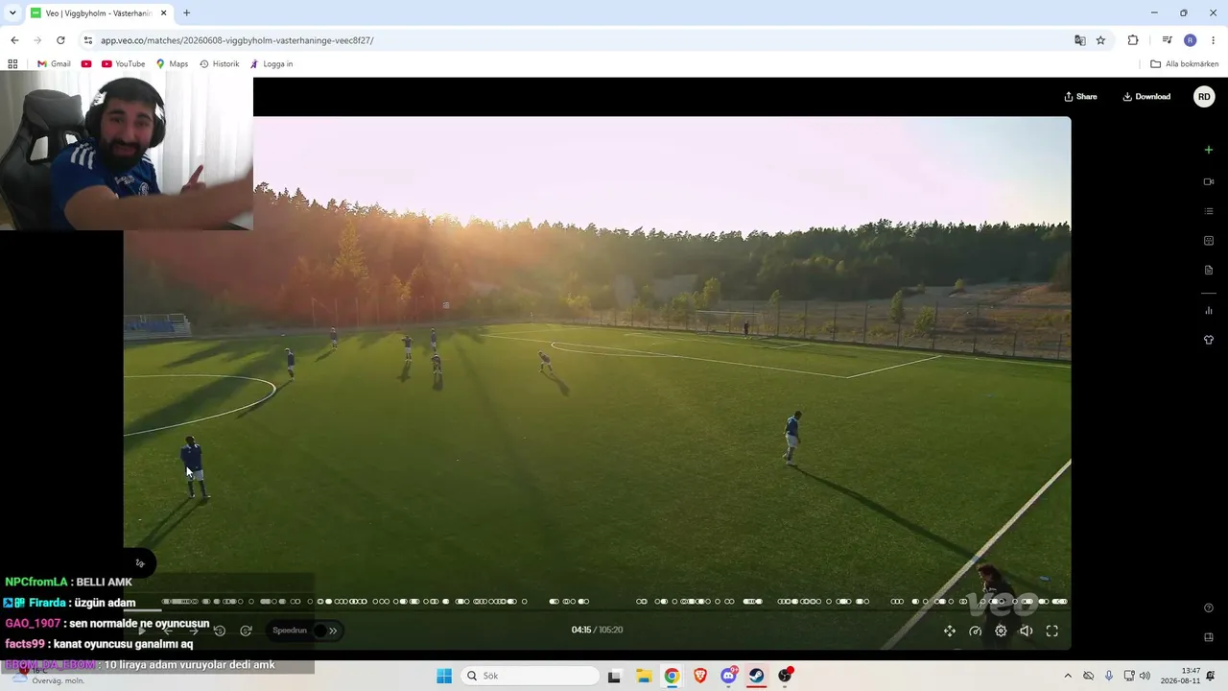Open the playback speed gauge
This screenshot has height=691, width=1228.
(976, 631)
